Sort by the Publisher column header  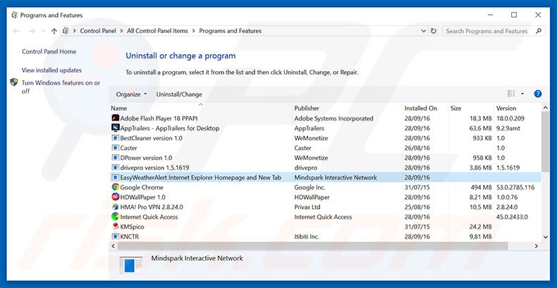[348, 108]
